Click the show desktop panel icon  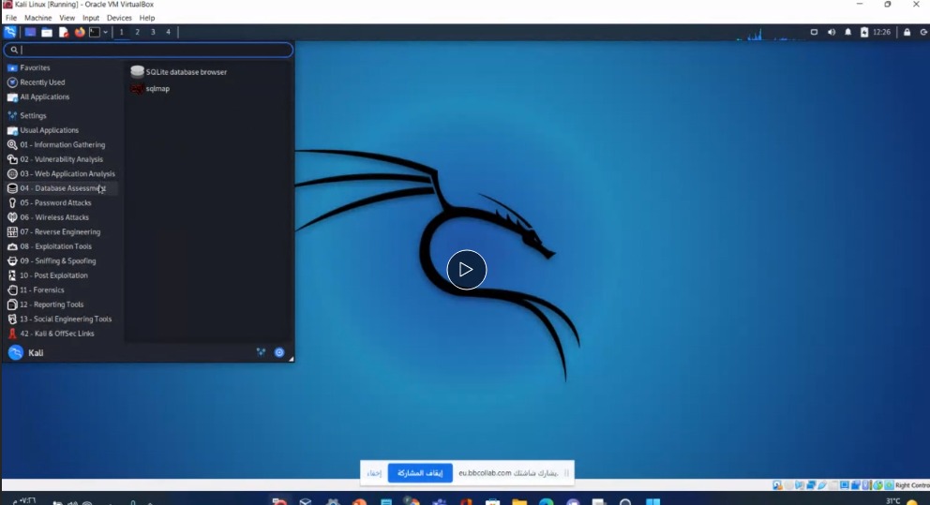coord(30,32)
